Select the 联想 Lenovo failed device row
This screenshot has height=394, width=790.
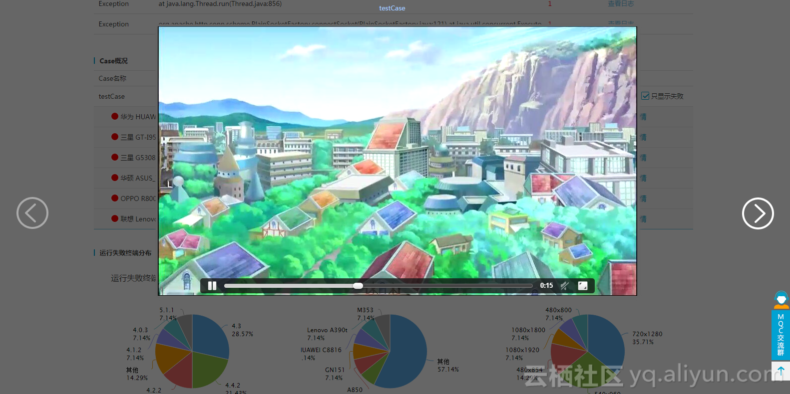[394, 219]
